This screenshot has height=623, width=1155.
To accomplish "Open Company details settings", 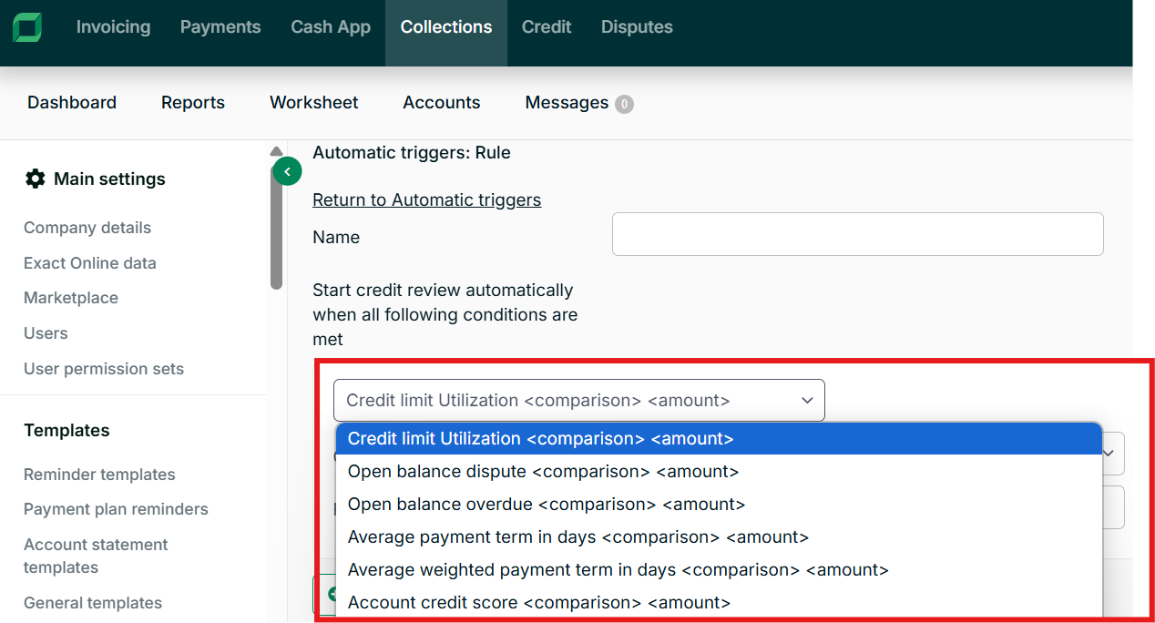I will tap(87, 228).
